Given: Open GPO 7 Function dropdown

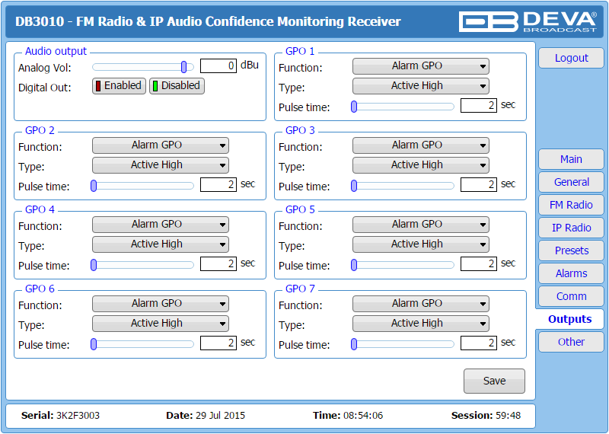Looking at the screenshot, I should pyautogui.click(x=421, y=304).
